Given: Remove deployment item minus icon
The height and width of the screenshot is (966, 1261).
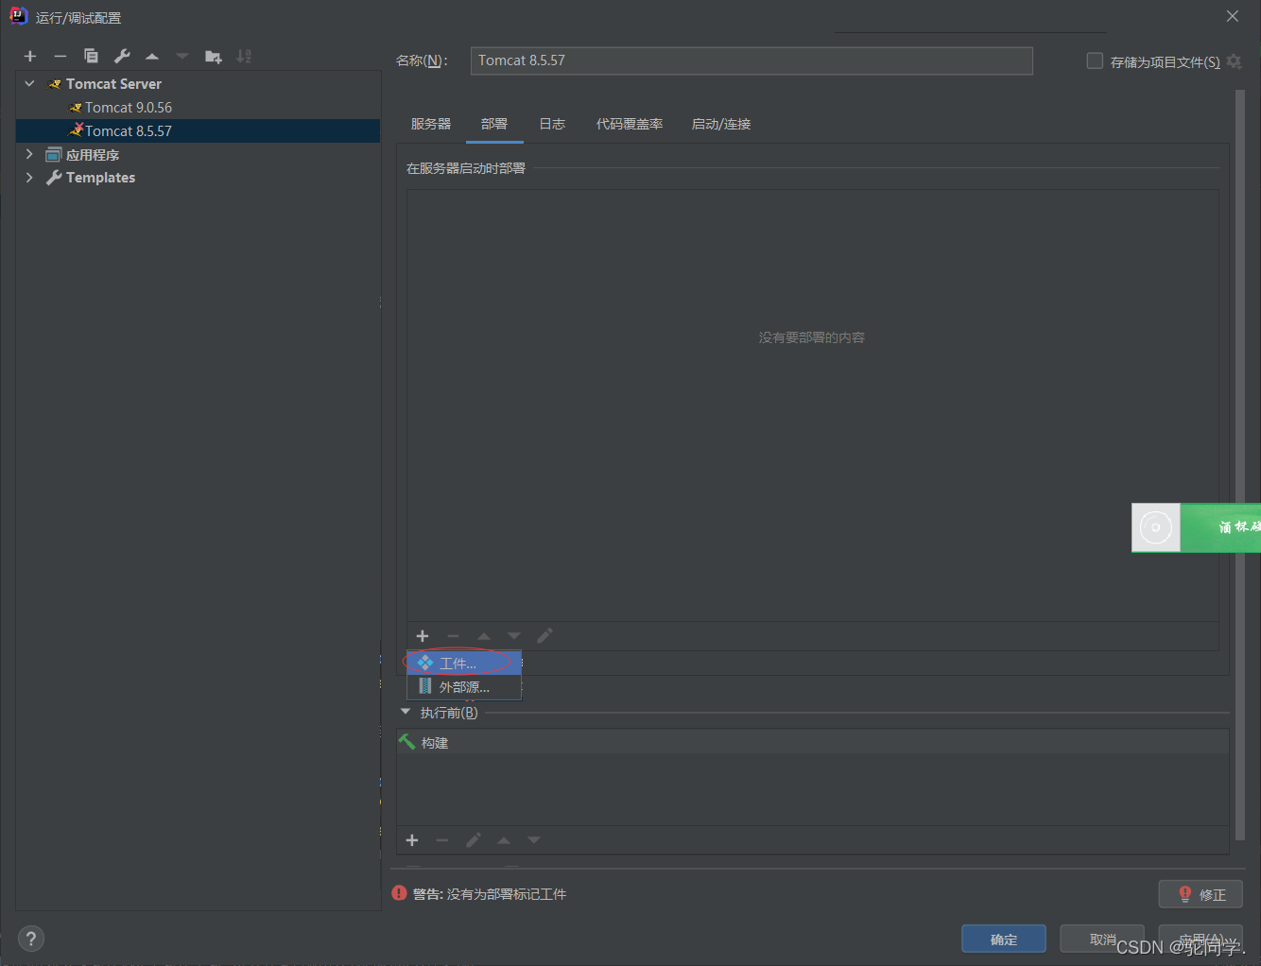Looking at the screenshot, I should click(453, 636).
